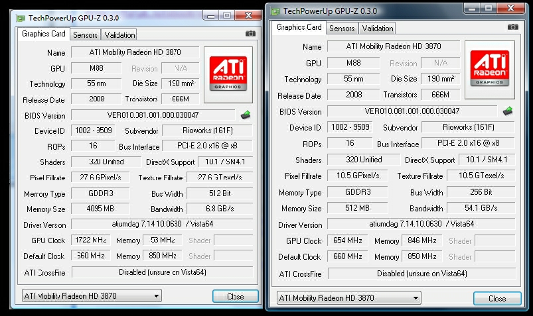This screenshot has width=533, height=316.
Task: Click '1002 - 9509' device ID in right window
Action: 350,127
